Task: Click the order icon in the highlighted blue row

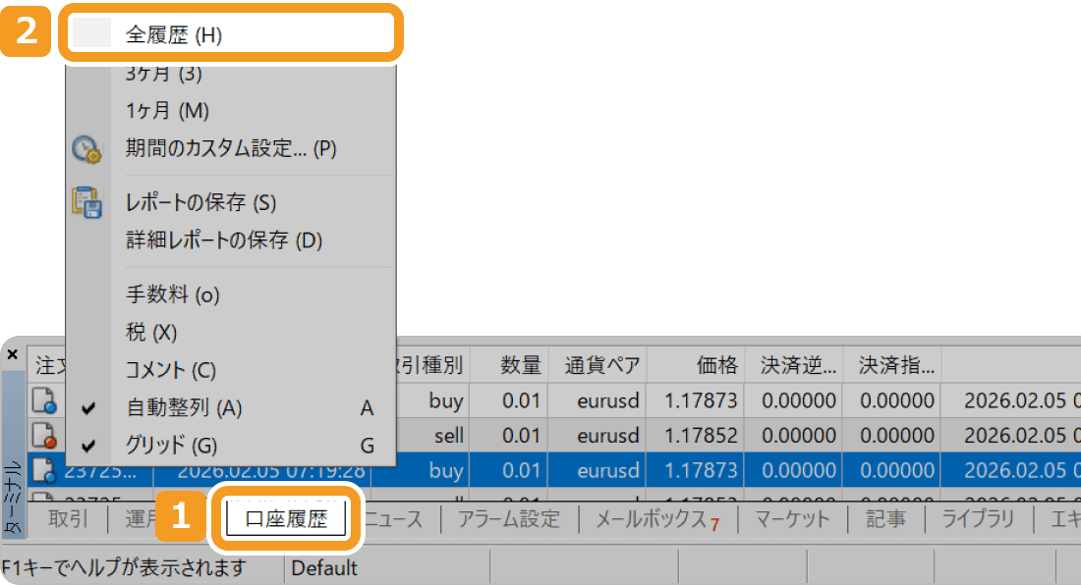Action: tap(44, 471)
